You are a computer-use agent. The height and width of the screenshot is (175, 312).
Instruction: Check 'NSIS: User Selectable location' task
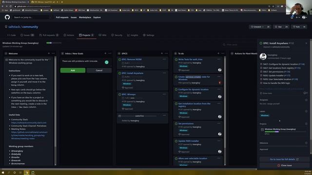pyautogui.click(x=261, y=79)
